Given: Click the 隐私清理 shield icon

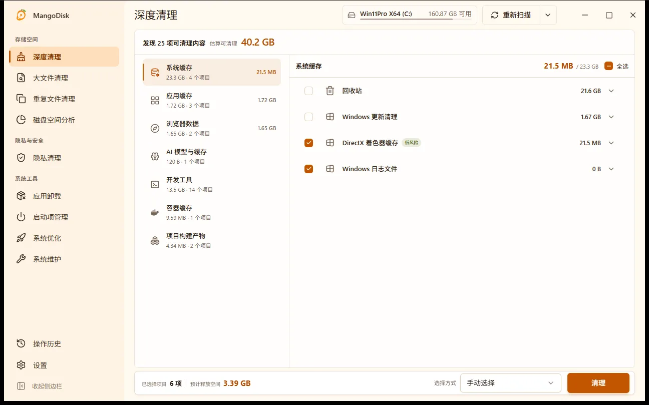Looking at the screenshot, I should pyautogui.click(x=21, y=158).
